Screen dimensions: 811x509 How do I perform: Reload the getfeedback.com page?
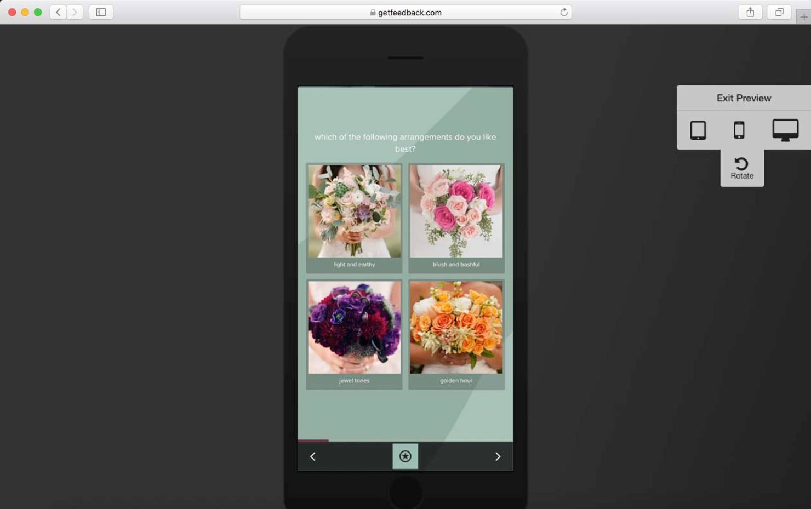[563, 12]
